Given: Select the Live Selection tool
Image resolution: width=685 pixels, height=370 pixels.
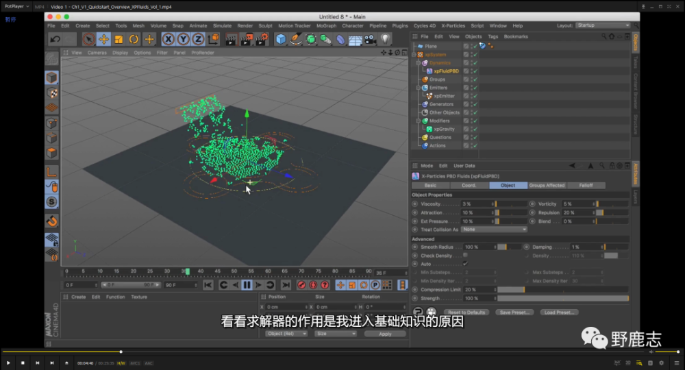Looking at the screenshot, I should coord(88,39).
